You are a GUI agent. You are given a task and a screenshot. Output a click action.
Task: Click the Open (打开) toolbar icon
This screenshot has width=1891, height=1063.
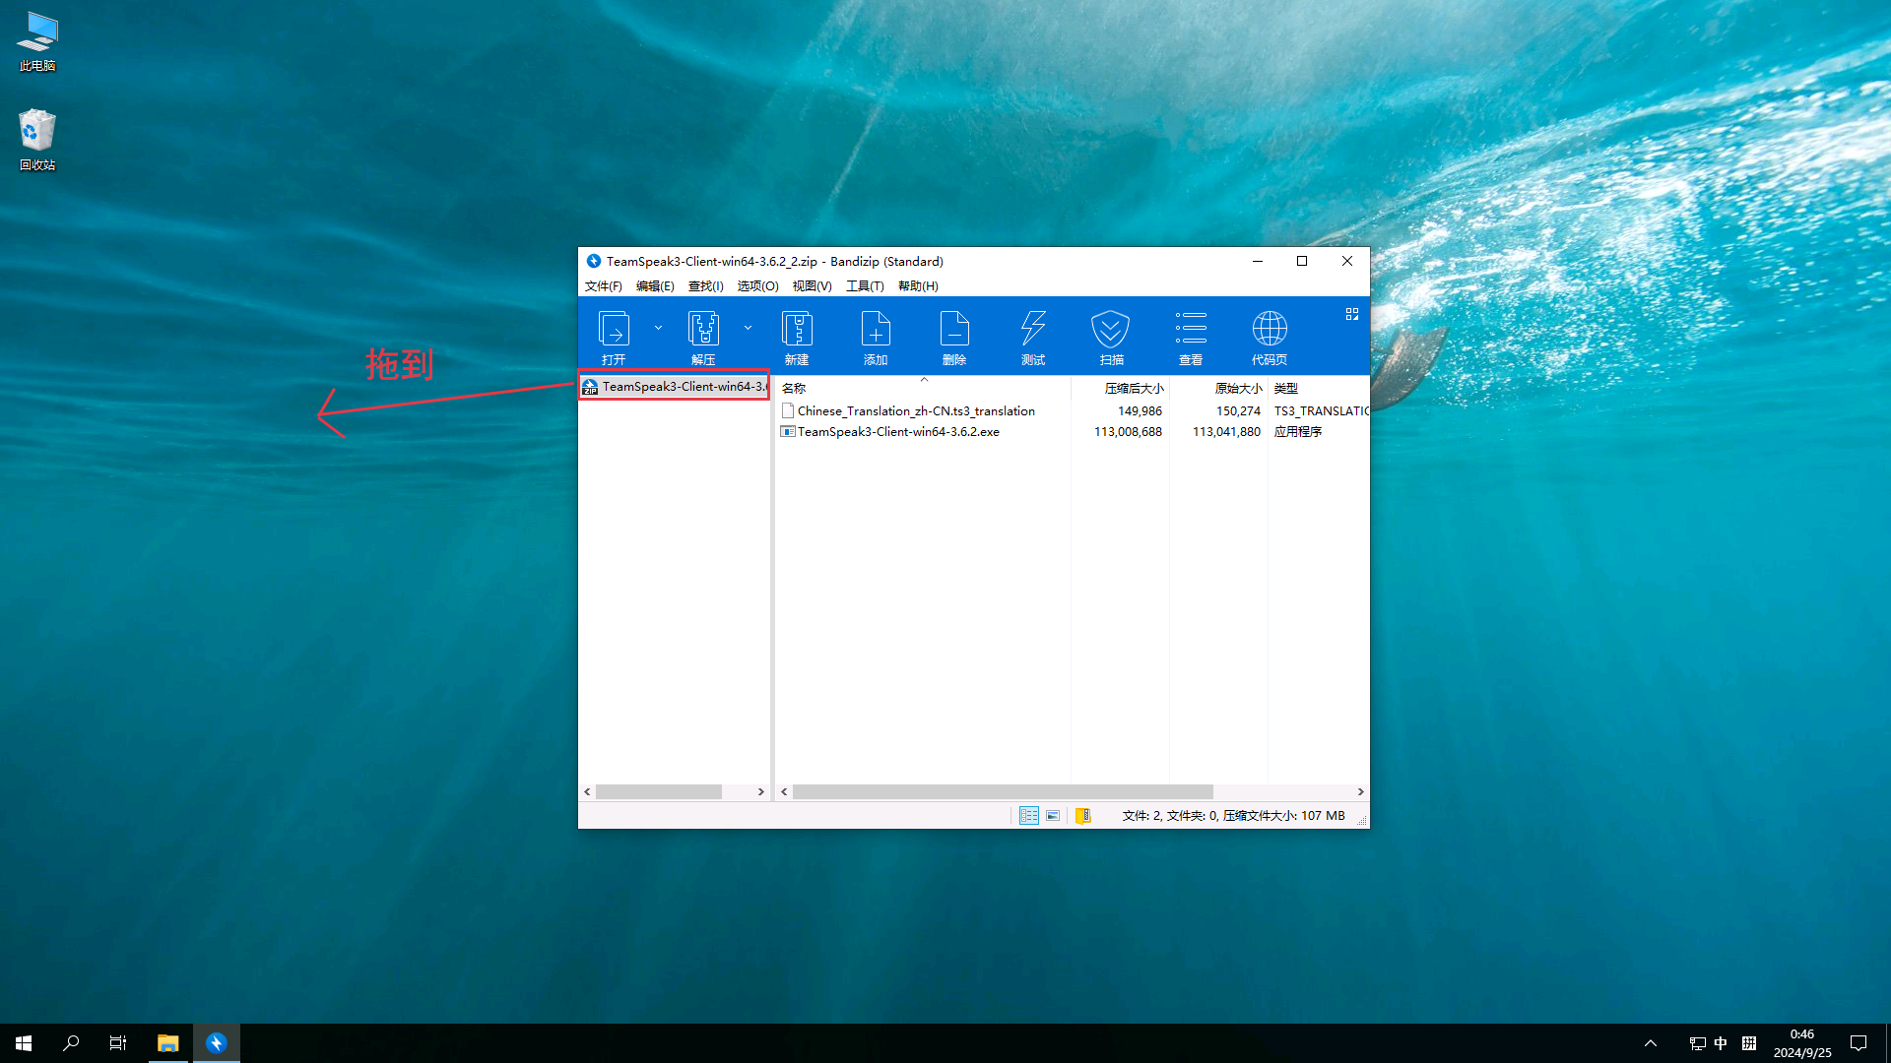coord(614,337)
